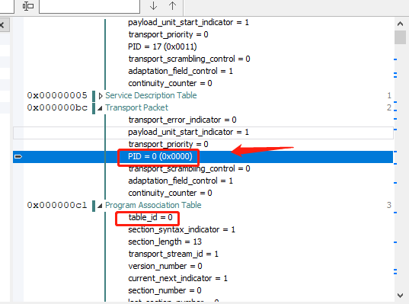The height and width of the screenshot is (304, 409).
Task: Select the table_id = 0 field
Action: point(150,217)
